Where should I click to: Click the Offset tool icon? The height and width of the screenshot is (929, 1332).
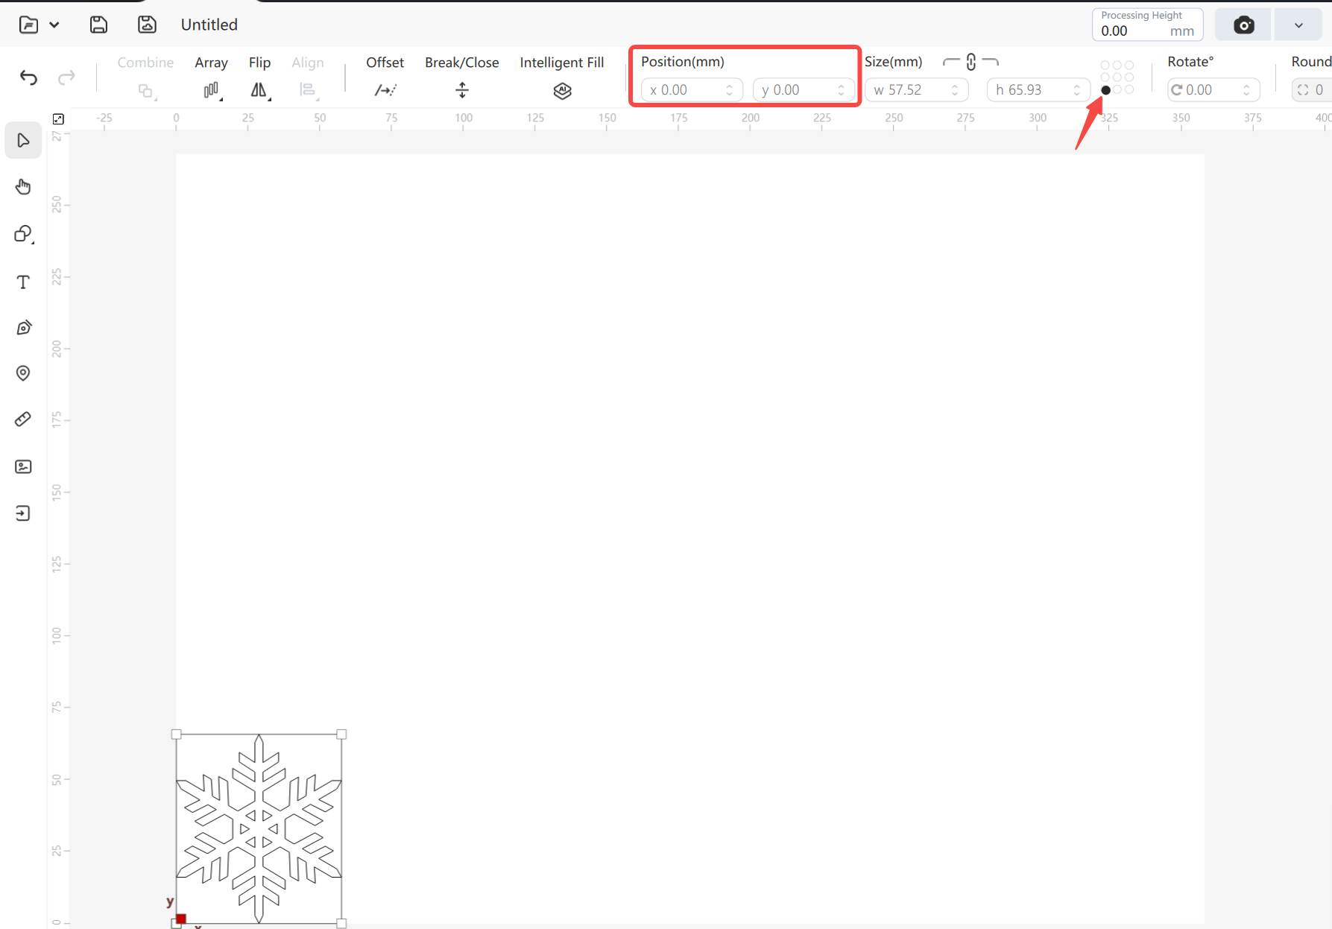click(385, 90)
